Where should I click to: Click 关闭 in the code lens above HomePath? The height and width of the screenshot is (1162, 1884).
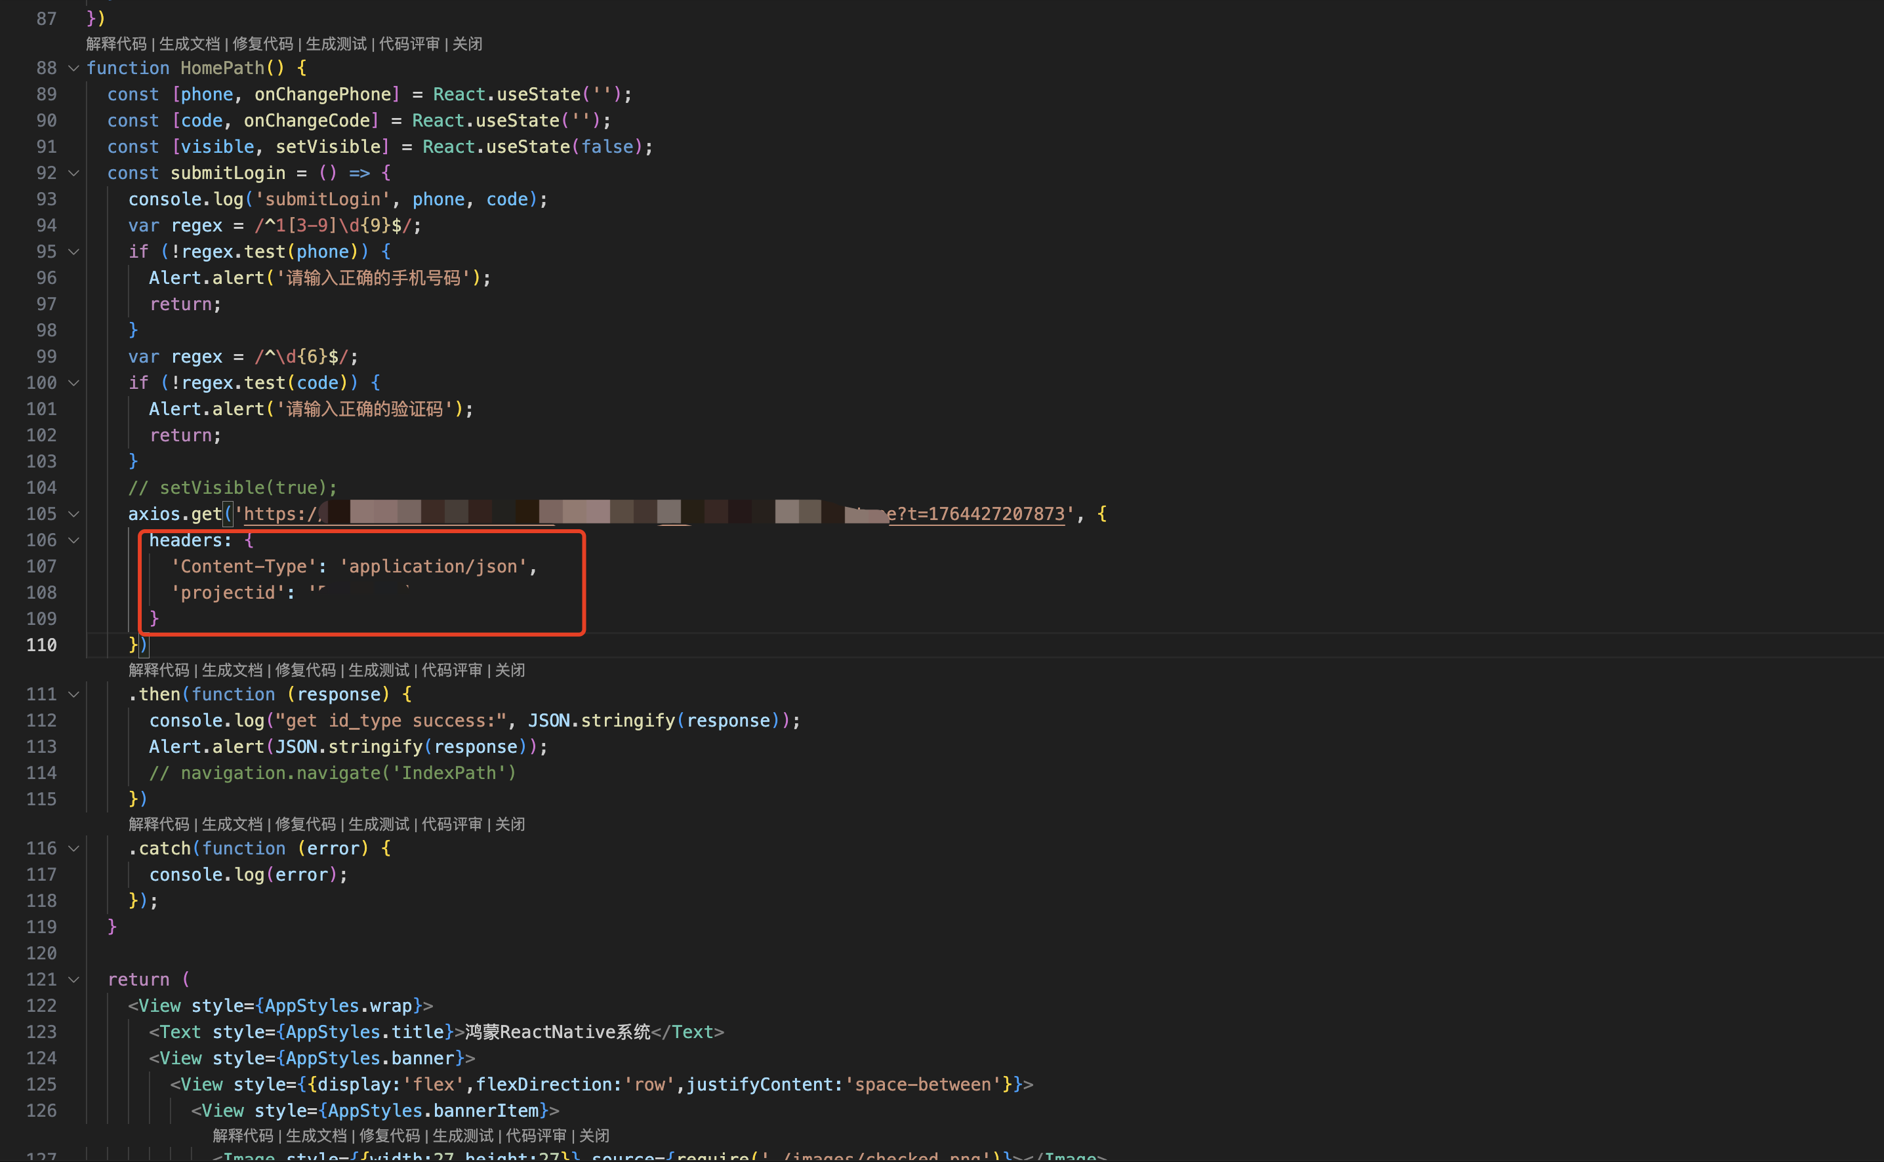(x=467, y=45)
